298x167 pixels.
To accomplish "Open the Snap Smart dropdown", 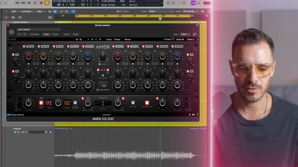I will click(x=161, y=11).
